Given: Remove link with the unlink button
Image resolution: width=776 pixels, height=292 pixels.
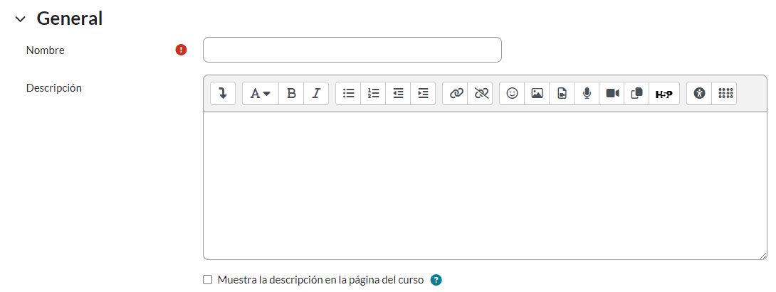Looking at the screenshot, I should coord(481,93).
